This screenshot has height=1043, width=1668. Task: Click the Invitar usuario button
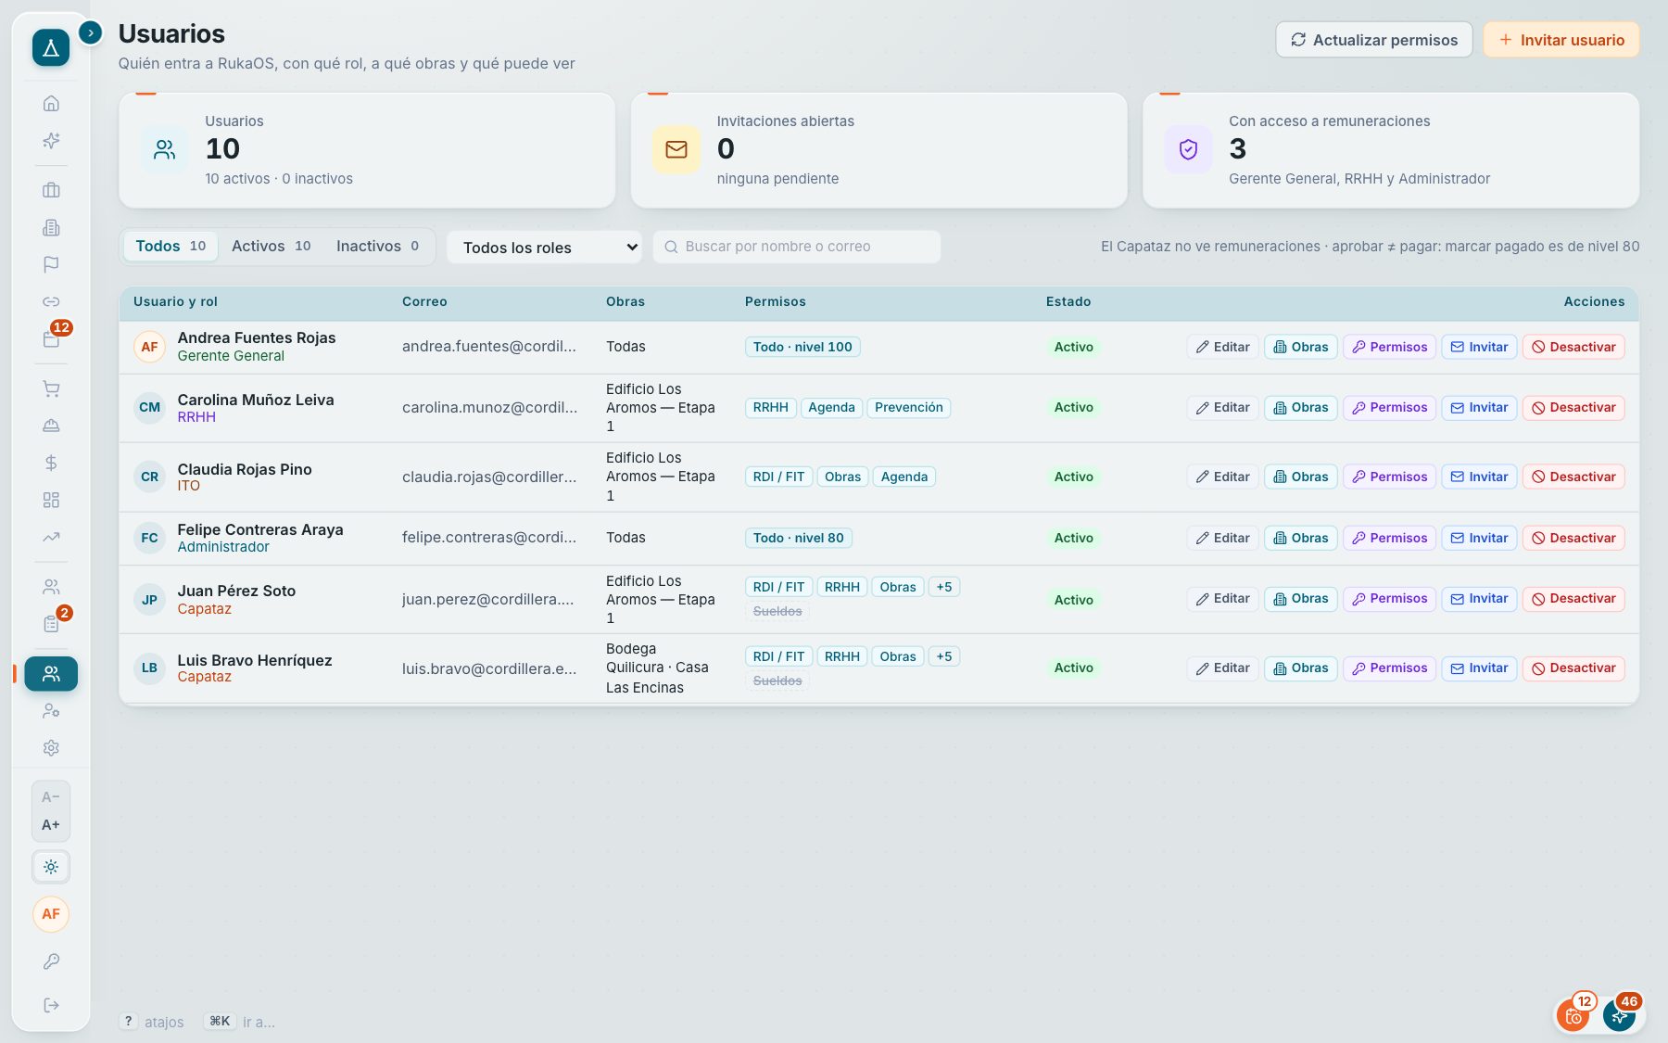tap(1561, 40)
